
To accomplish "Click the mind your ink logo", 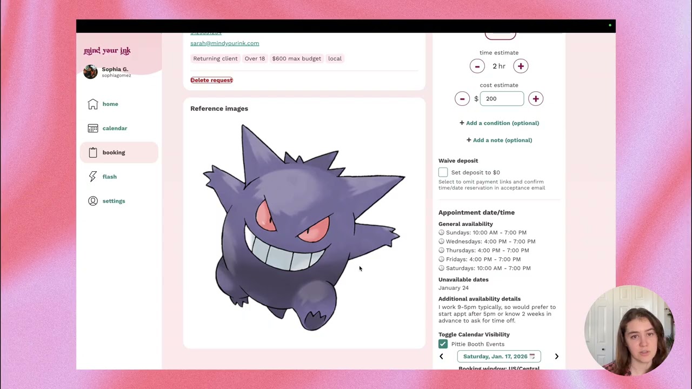I will coord(107,51).
